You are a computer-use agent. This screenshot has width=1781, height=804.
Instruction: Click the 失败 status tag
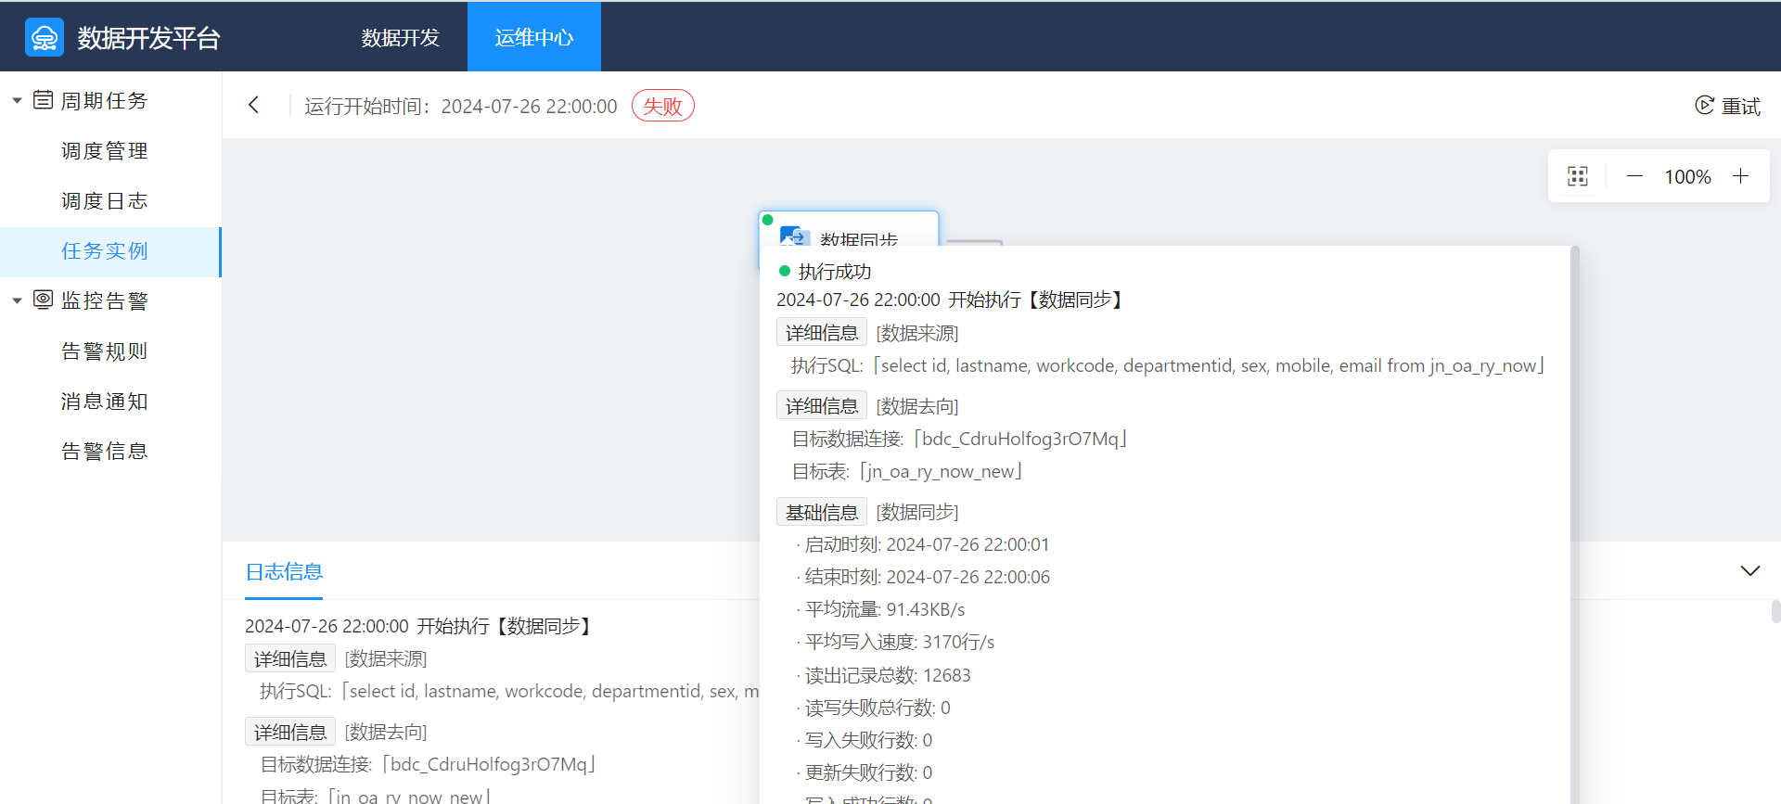662,106
